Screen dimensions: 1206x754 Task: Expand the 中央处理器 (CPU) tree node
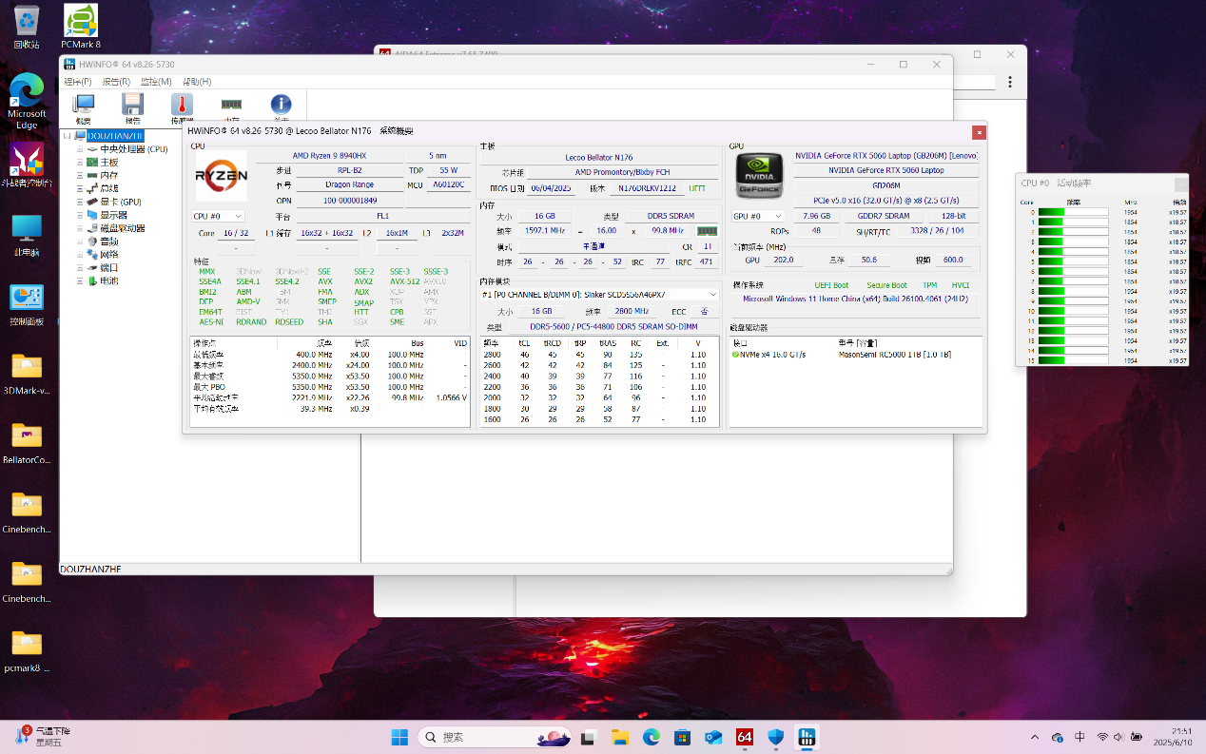(81, 149)
